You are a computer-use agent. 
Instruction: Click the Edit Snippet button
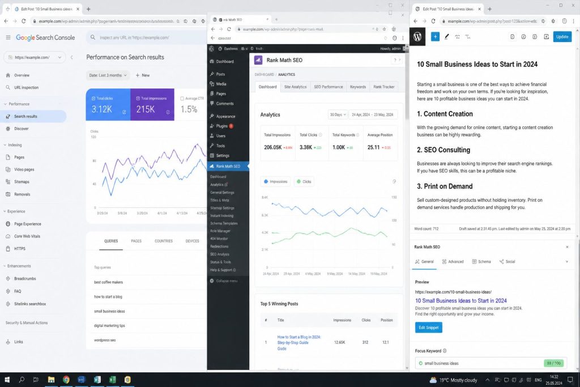tap(428, 328)
